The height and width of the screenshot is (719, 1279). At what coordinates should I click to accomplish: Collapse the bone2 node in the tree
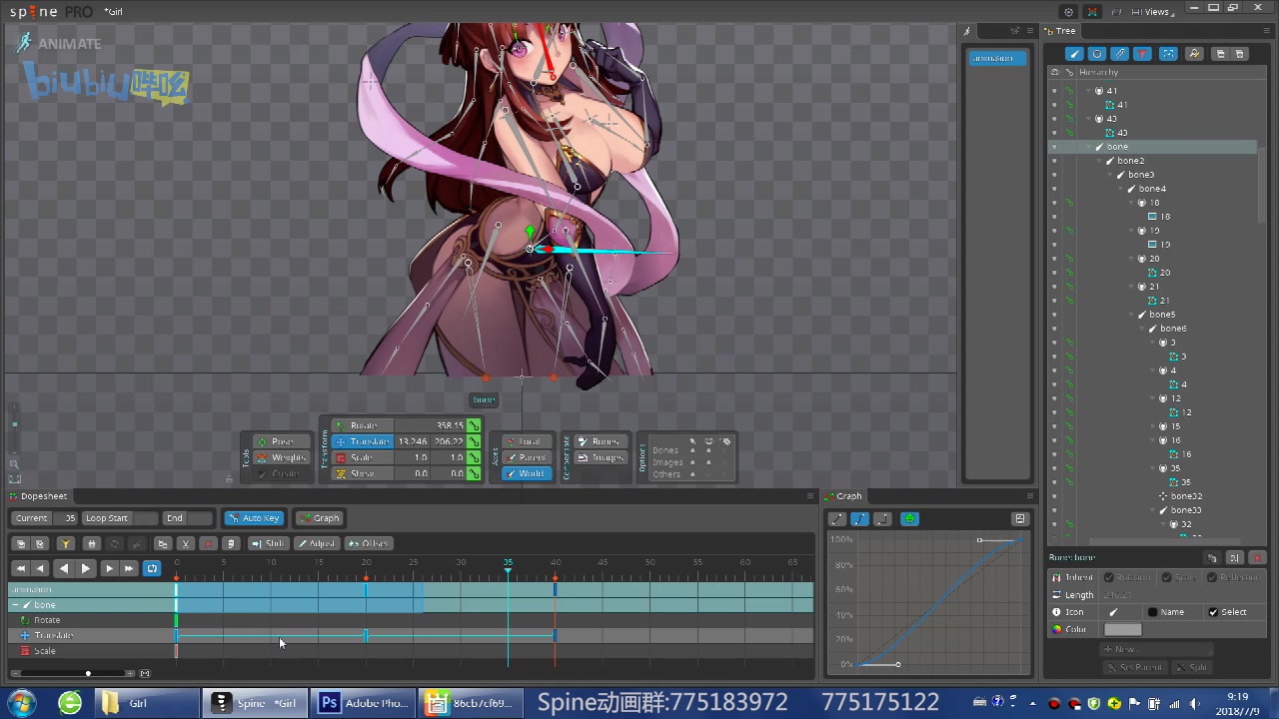1099,161
